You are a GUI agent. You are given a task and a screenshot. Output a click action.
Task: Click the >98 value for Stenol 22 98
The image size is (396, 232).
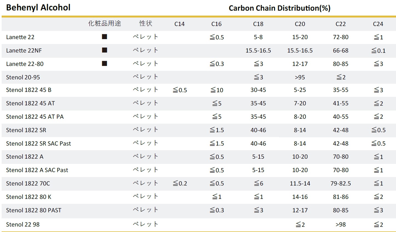341,225
